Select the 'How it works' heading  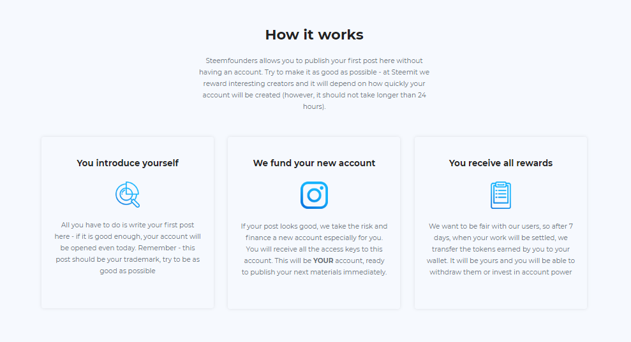315,34
